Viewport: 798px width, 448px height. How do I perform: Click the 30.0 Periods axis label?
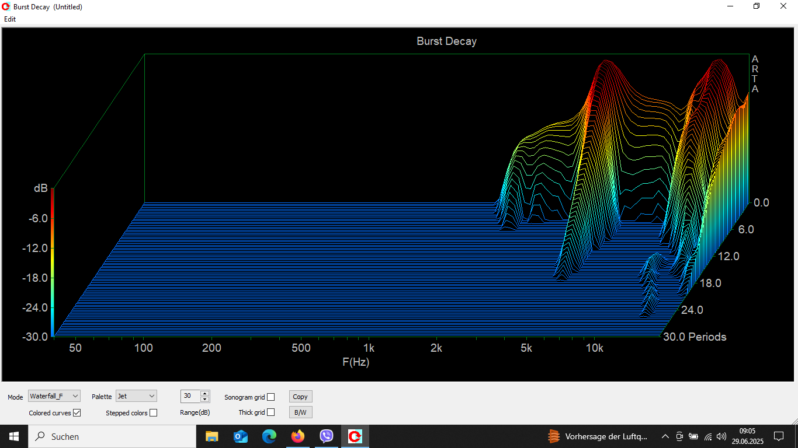[x=695, y=337]
